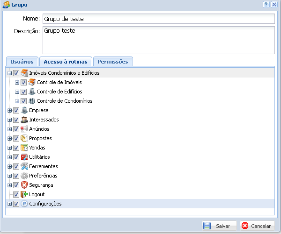The image size is (281, 234).
Task: Click the Controle de Edifícios building icon
Action: coord(32,92)
